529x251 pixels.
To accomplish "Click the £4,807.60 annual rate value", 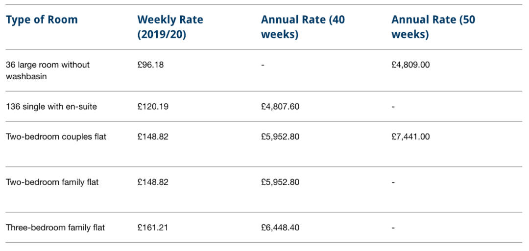I will (x=280, y=107).
